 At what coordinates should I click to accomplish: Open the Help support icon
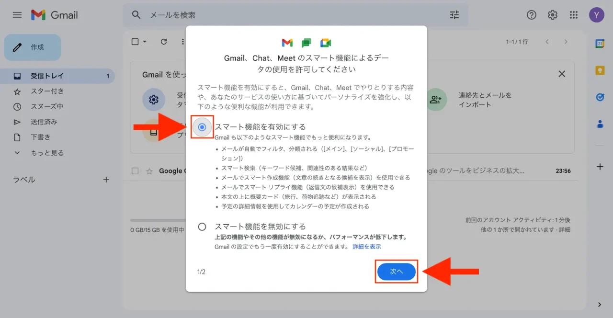[x=531, y=15]
